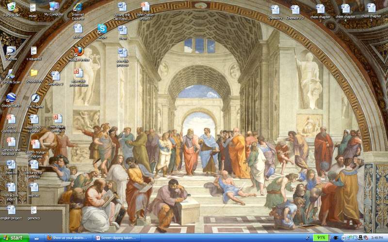
Task: Open the mendelian genetics presentation
Action: click(x=57, y=123)
